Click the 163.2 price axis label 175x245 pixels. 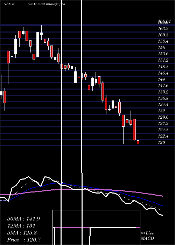[163, 29]
